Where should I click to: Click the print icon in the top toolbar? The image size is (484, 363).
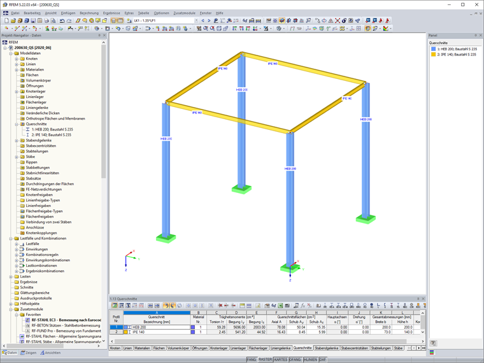[46, 20]
